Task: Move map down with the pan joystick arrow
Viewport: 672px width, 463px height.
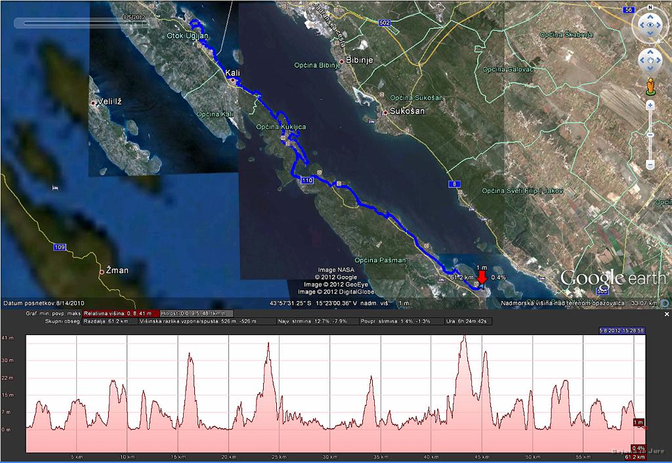Action: pos(650,68)
